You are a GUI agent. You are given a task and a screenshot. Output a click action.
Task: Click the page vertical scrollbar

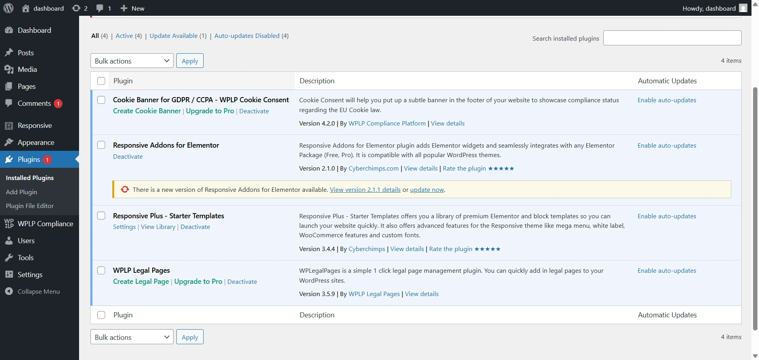click(755, 208)
